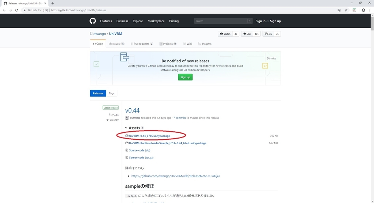Select the Tags button
The width and height of the screenshot is (374, 203).
click(x=112, y=93)
